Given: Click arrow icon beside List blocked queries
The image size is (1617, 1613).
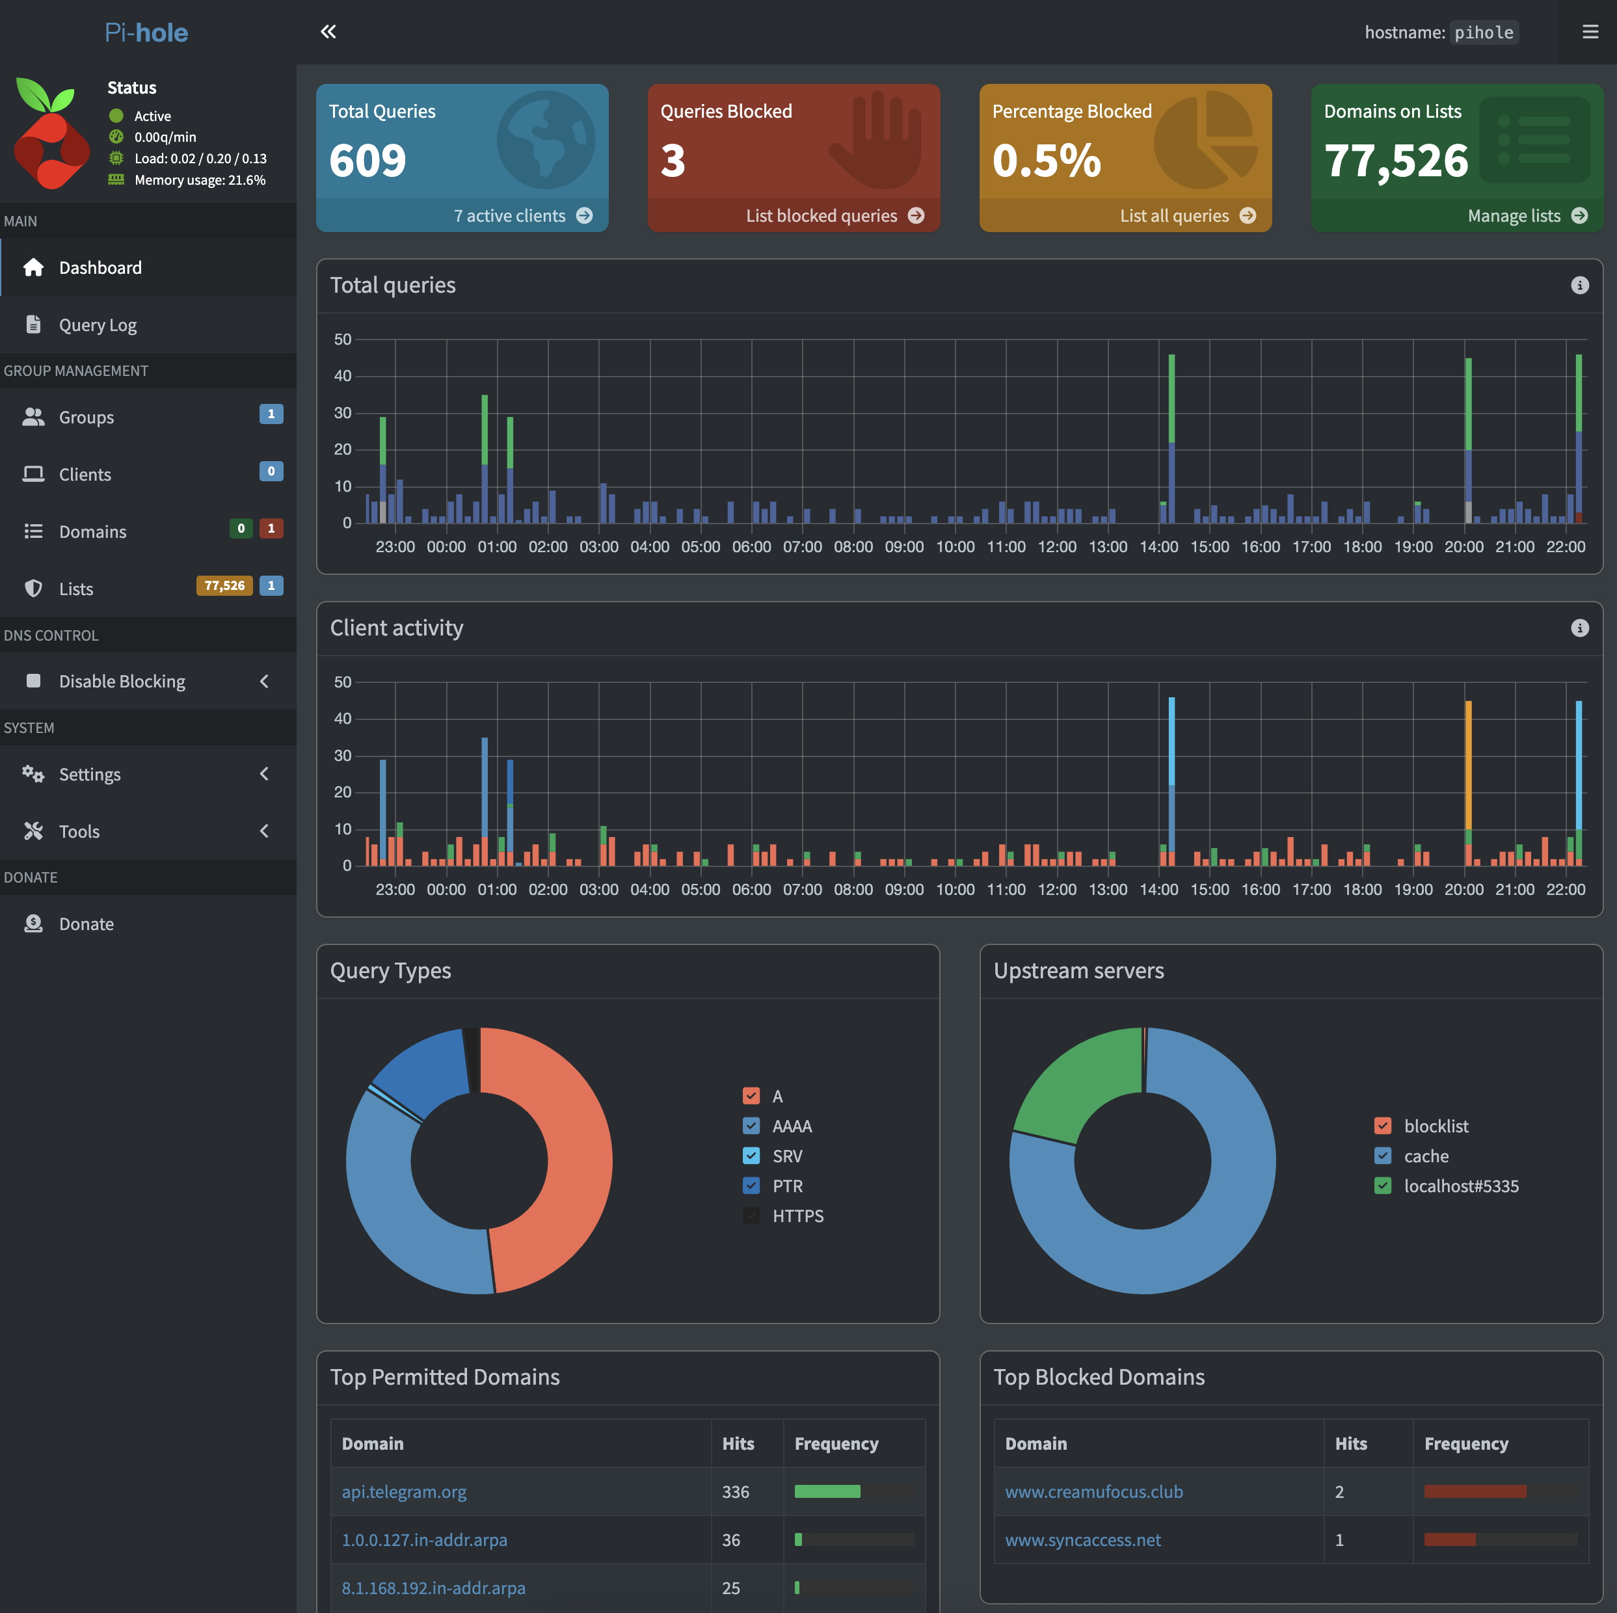Looking at the screenshot, I should tap(916, 216).
